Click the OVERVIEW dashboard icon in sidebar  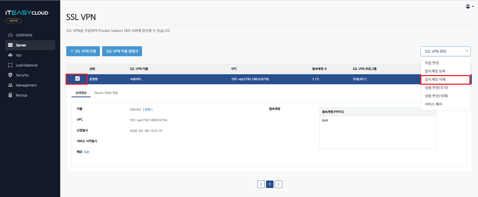[x=10, y=35]
